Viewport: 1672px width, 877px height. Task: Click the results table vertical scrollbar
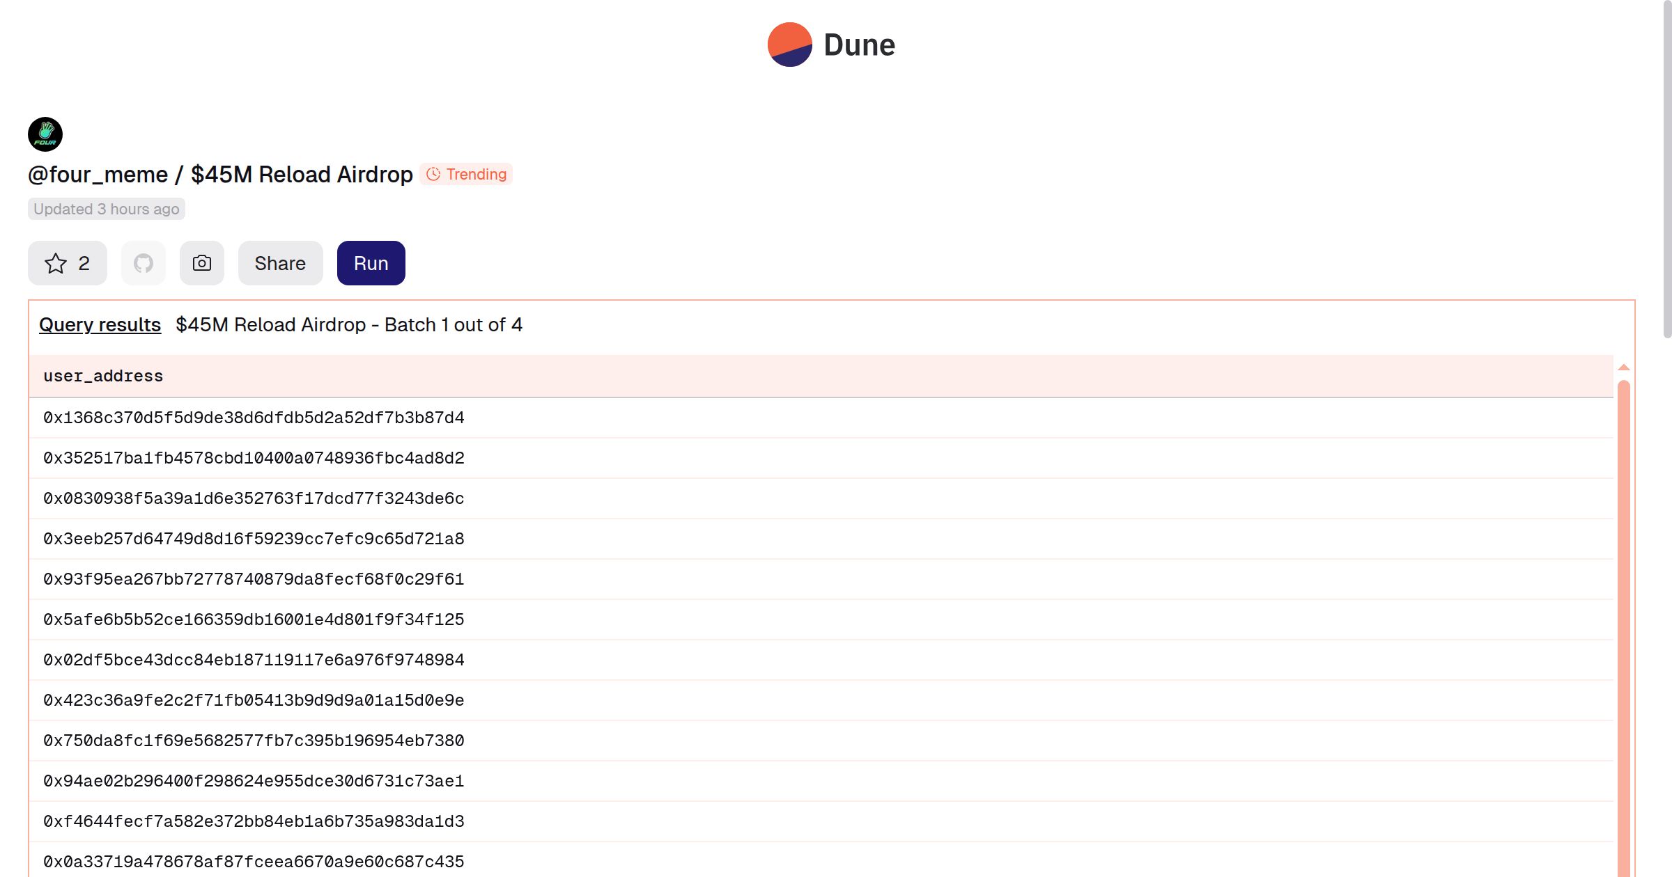tap(1623, 626)
